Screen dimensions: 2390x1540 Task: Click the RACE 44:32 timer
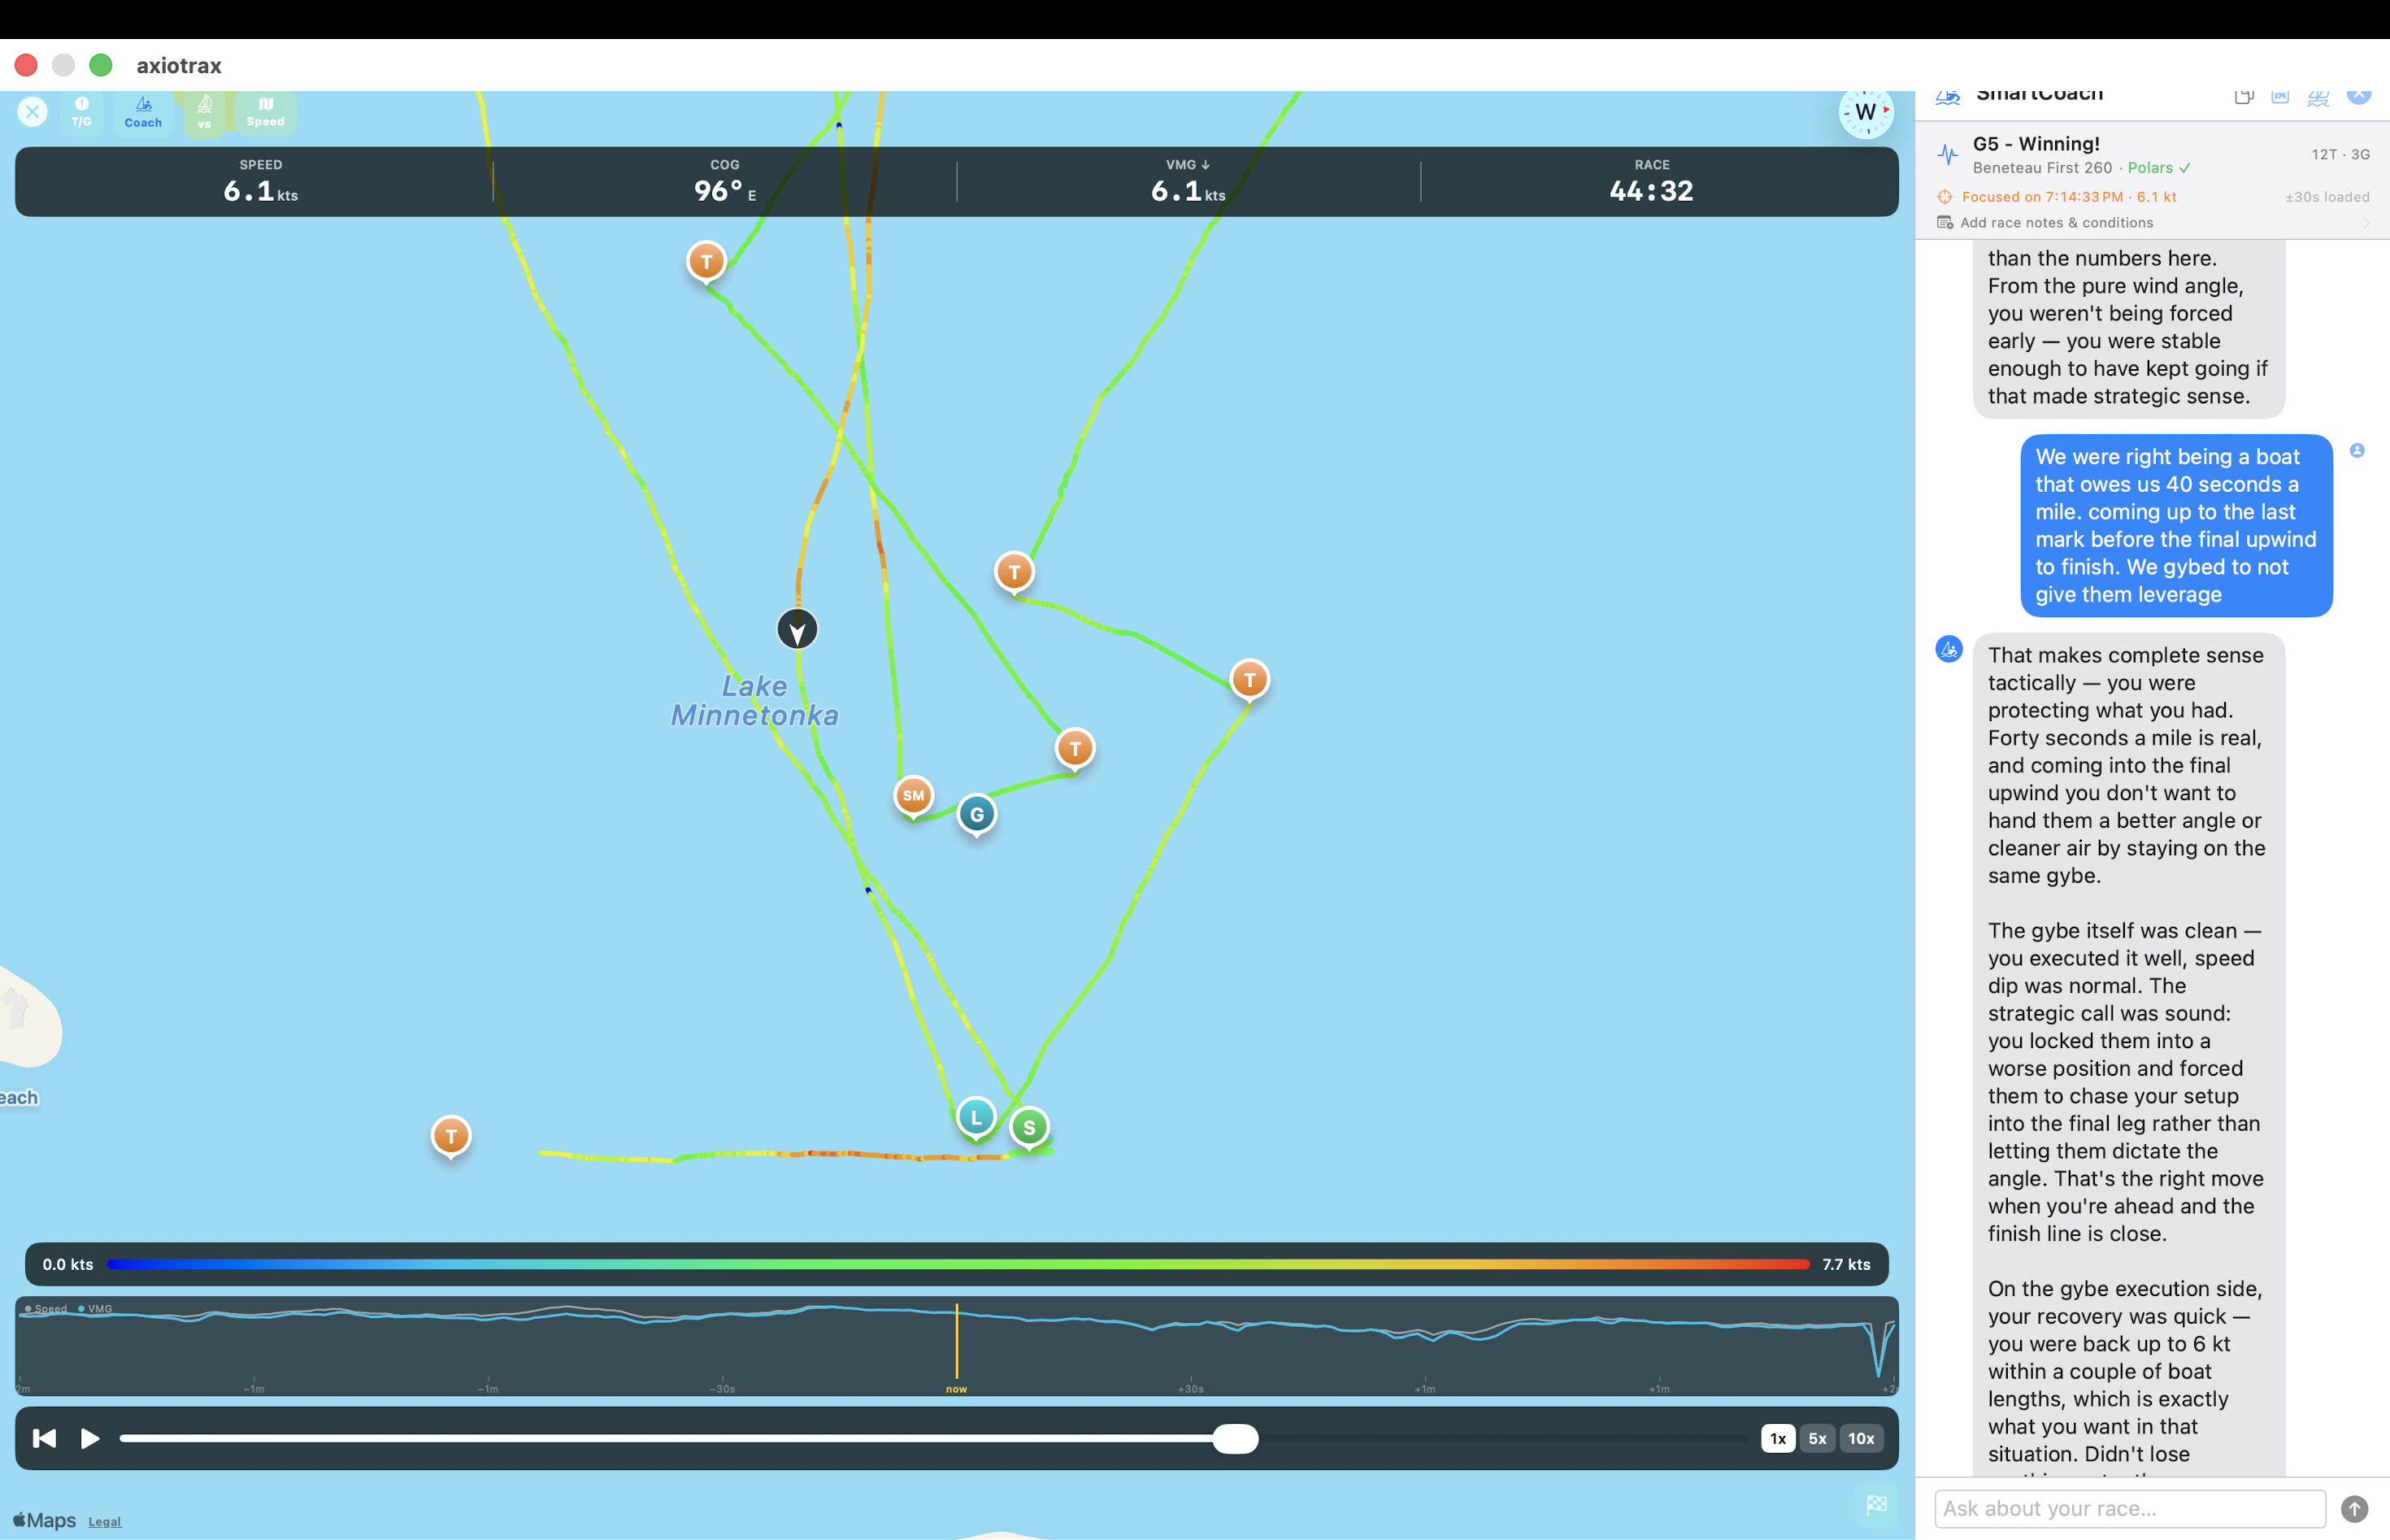click(x=1651, y=182)
